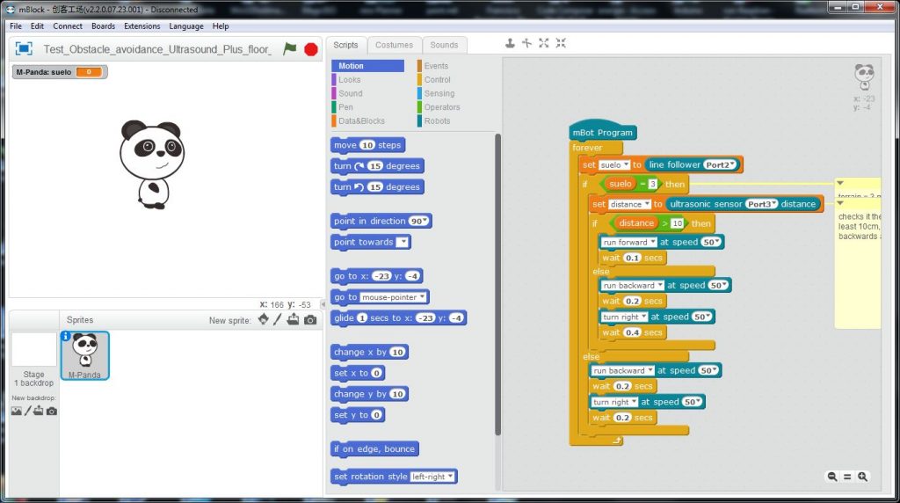Select the Data&Blocks category
900x503 pixels.
click(361, 121)
